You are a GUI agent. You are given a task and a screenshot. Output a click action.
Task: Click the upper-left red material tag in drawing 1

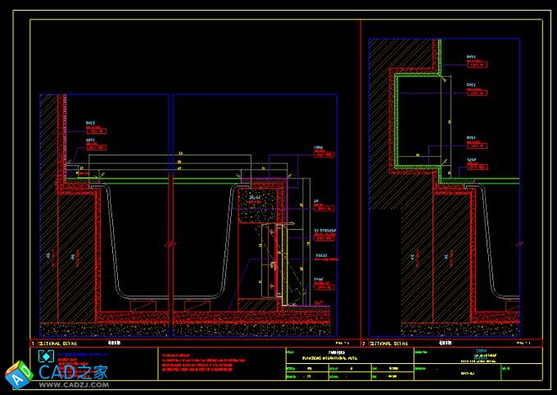pyautogui.click(x=95, y=129)
